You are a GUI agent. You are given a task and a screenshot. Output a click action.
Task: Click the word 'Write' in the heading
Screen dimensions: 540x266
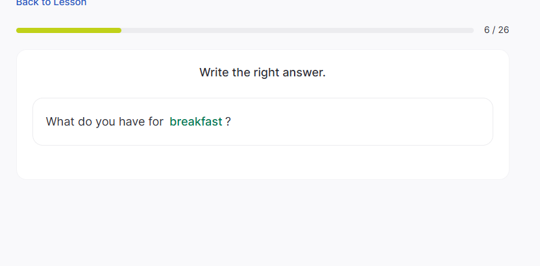click(x=214, y=72)
